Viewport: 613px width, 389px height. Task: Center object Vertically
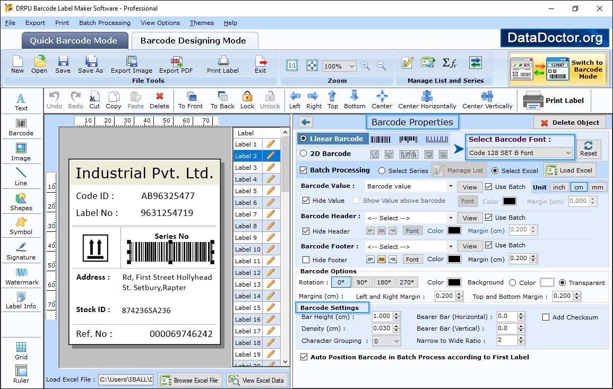487,100
